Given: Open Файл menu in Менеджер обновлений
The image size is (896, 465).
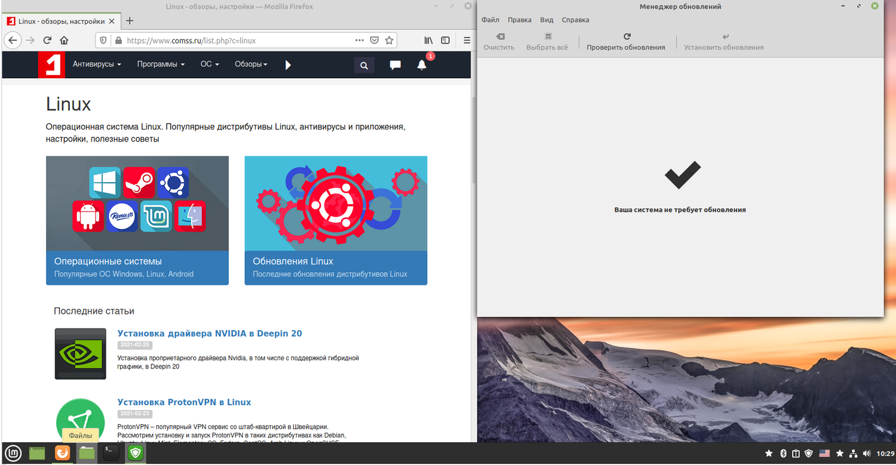Looking at the screenshot, I should click(x=490, y=20).
